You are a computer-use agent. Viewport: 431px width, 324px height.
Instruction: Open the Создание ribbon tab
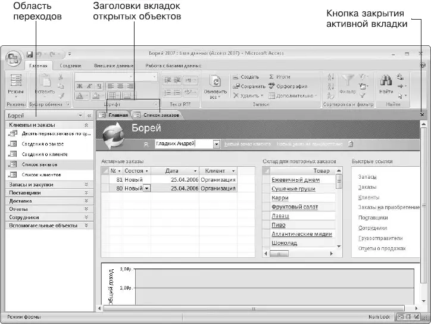point(70,66)
